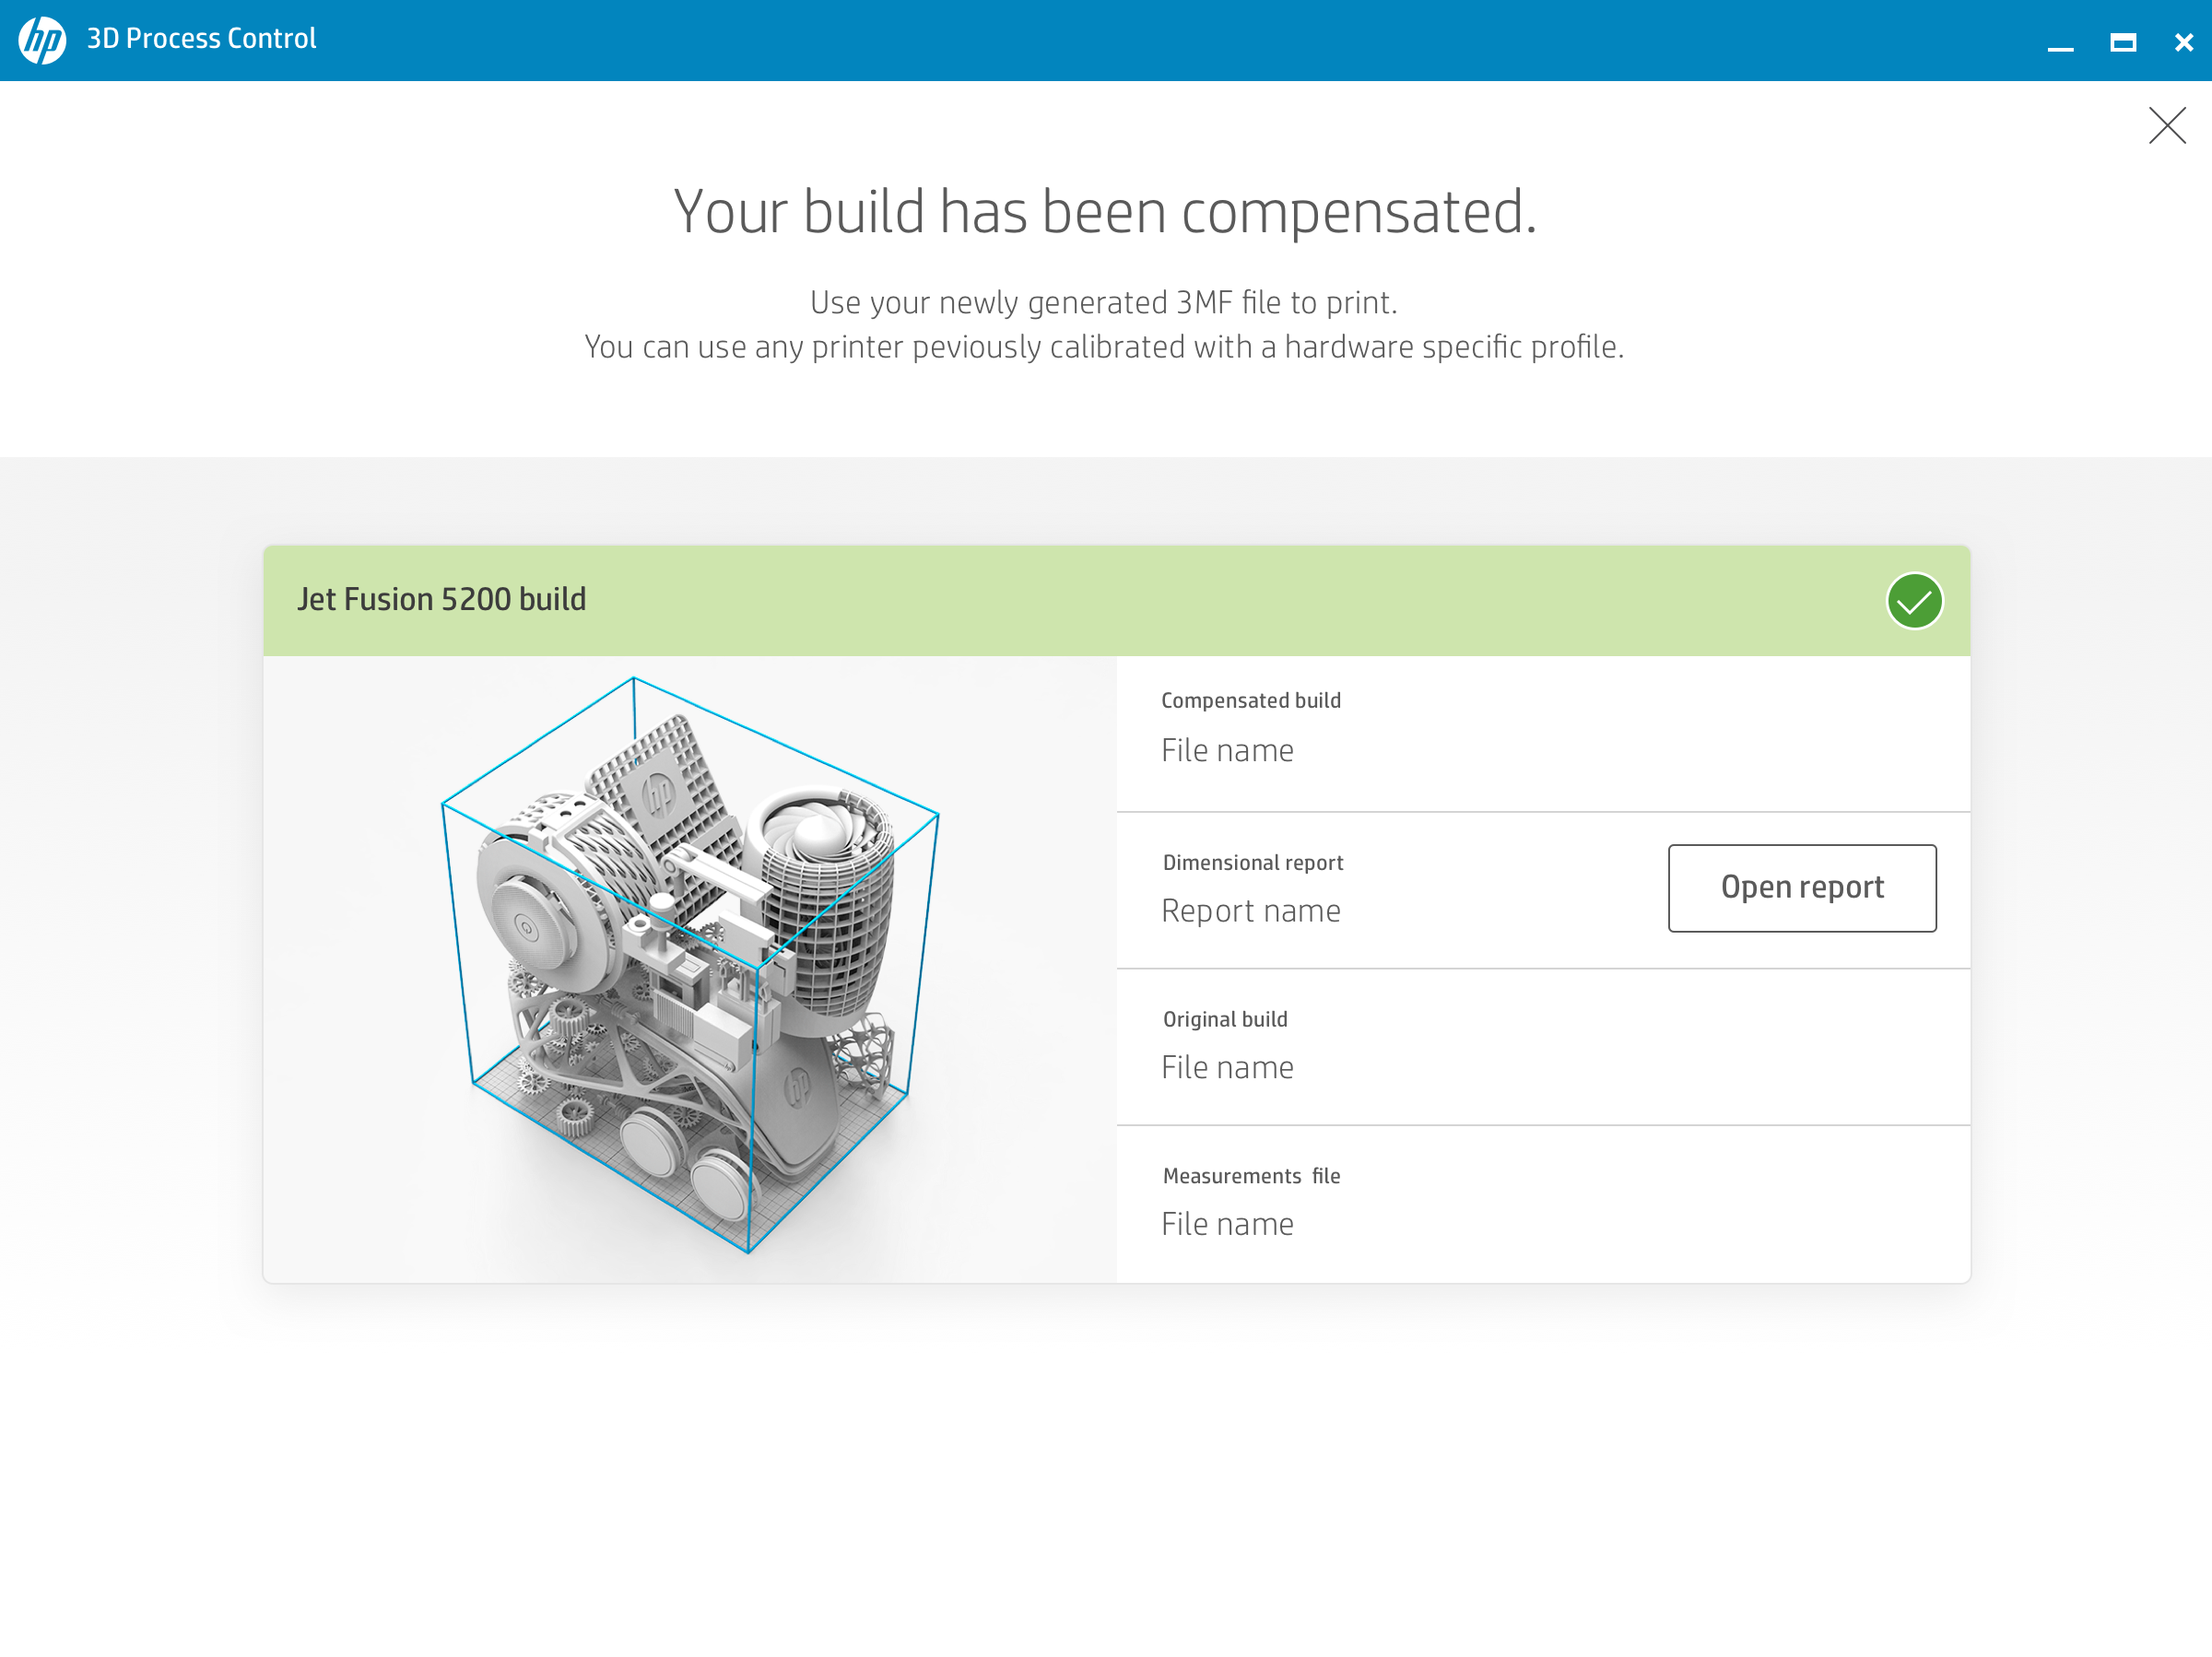This screenshot has width=2212, height=1657.
Task: Click the 'Compensated build' label
Action: (x=1250, y=700)
